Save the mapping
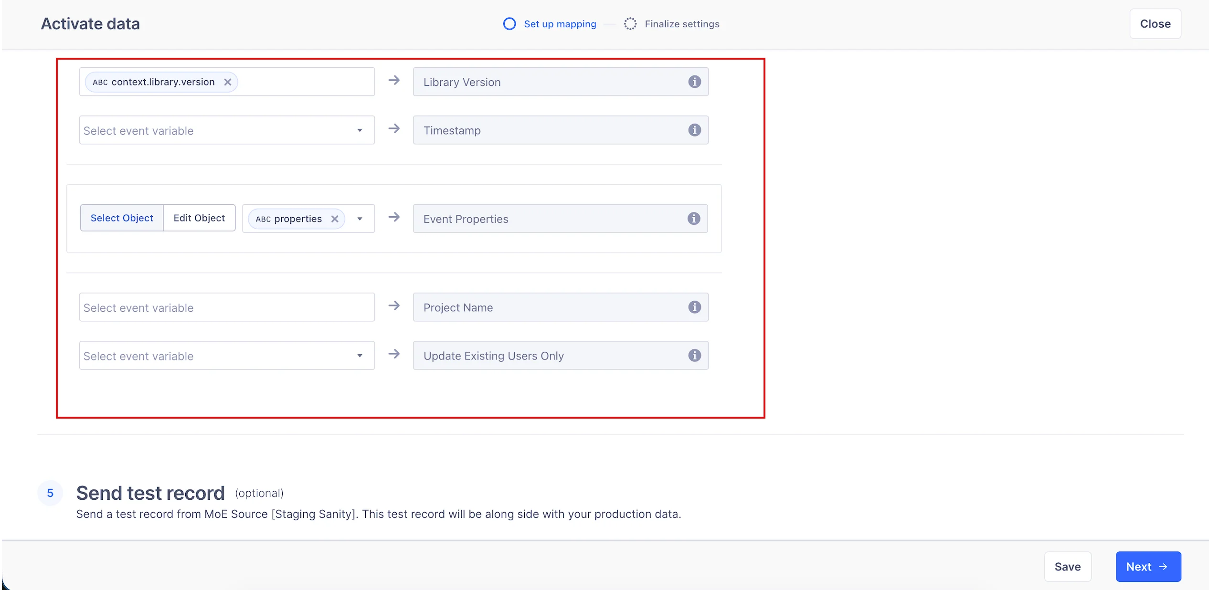This screenshot has width=1209, height=590. 1068,567
